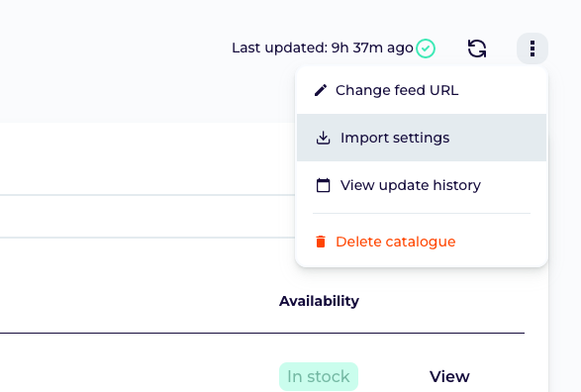Click the blank row between horizontal dividers
The height and width of the screenshot is (392, 581).
[x=147, y=216]
